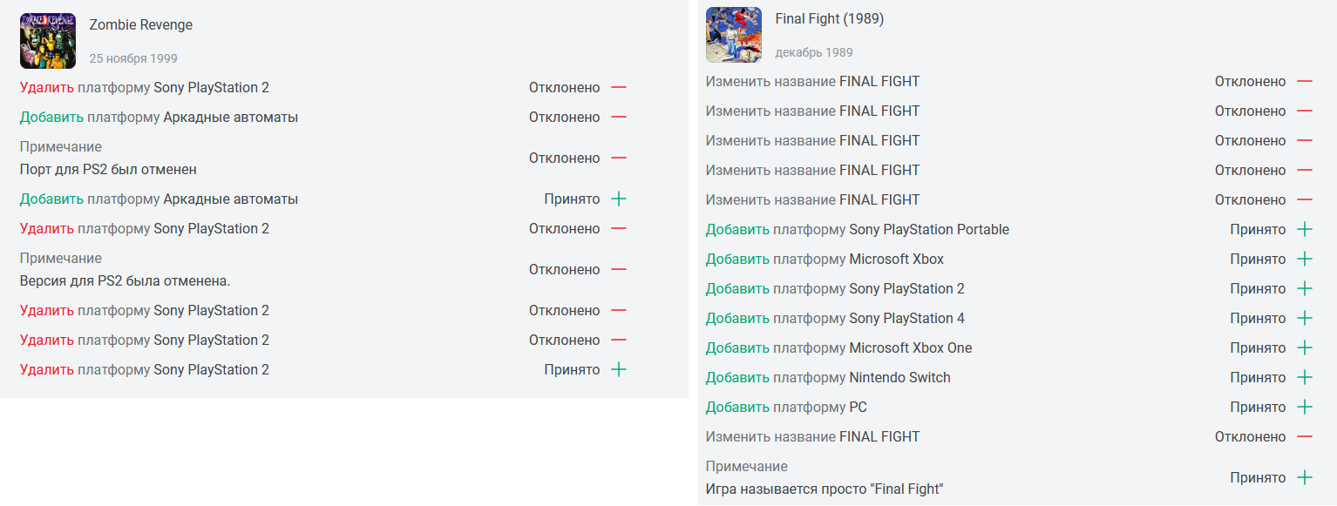The width and height of the screenshot is (1337, 506).
Task: Click red minus beside 'Версия для PS2 была отменена'
Action: coord(619,269)
